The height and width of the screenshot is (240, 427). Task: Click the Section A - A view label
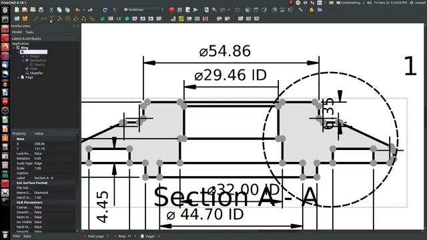tap(236, 197)
